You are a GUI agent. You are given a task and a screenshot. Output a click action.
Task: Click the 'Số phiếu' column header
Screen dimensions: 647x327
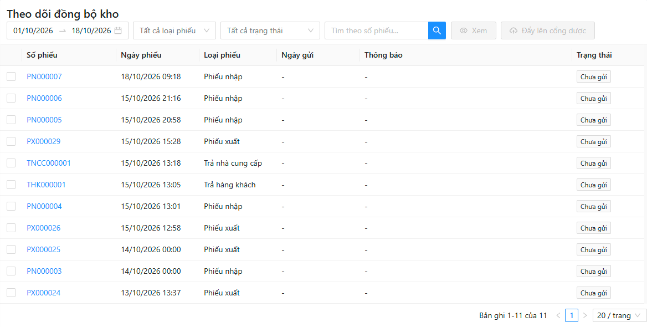click(42, 55)
